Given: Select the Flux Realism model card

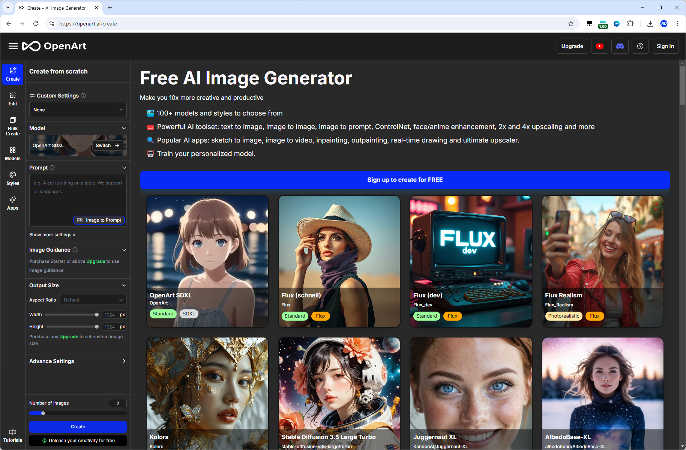Looking at the screenshot, I should point(603,261).
